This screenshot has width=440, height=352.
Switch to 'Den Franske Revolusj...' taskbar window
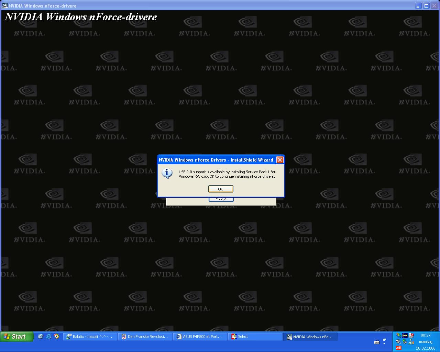145,337
